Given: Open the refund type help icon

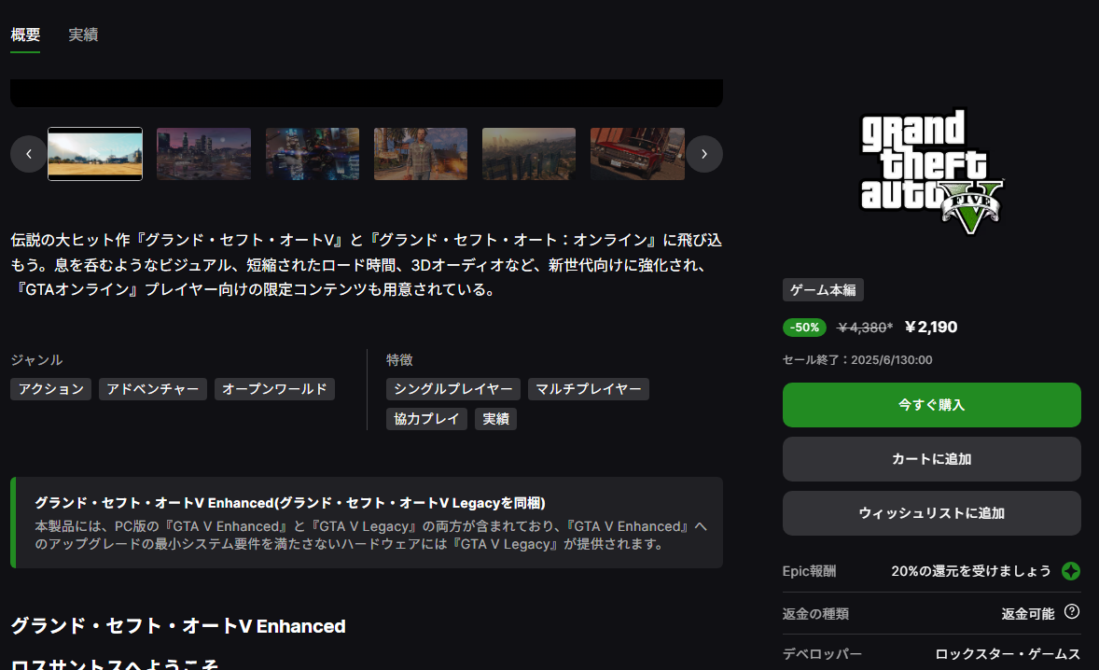Looking at the screenshot, I should point(1072,612).
